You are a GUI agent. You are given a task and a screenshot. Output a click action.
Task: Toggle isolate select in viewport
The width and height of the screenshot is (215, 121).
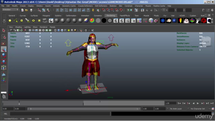81,30
